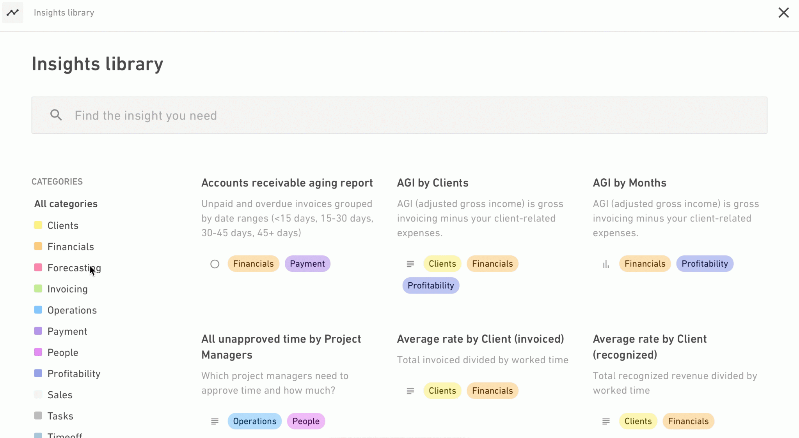The height and width of the screenshot is (438, 799).
Task: Filter by Tasks category
Action: click(x=60, y=416)
